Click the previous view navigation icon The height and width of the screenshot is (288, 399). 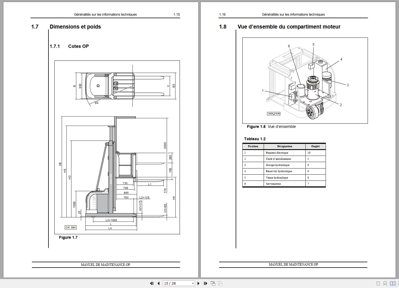pyautogui.click(x=213, y=283)
